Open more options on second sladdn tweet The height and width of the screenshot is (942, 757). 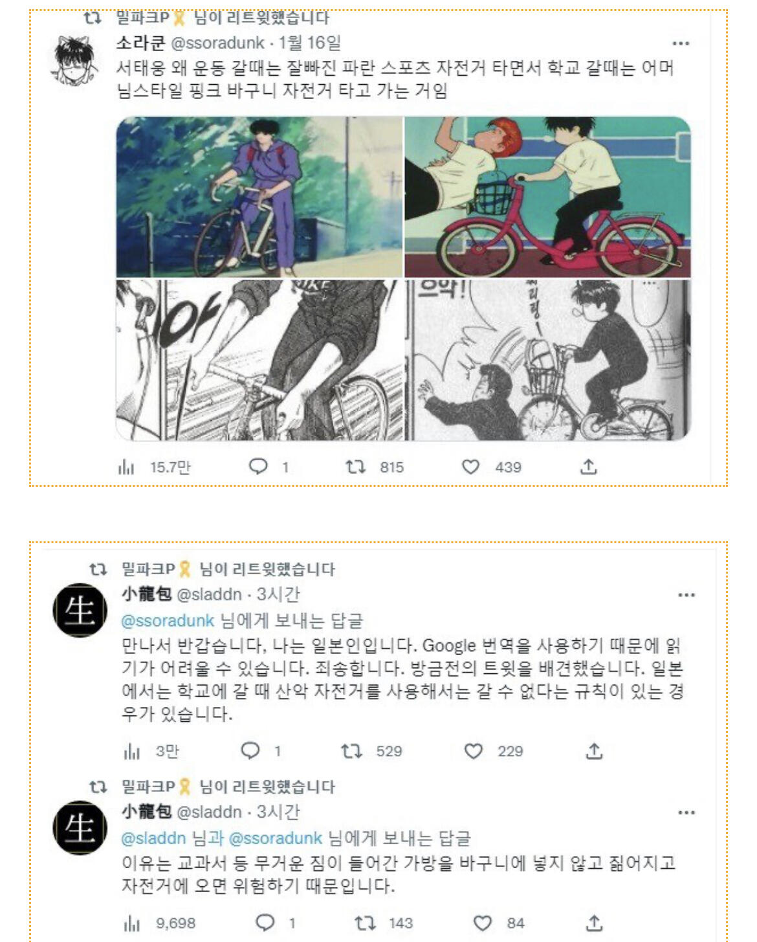(x=686, y=812)
